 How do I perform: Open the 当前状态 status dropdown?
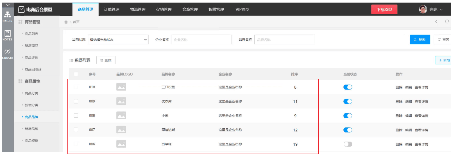tap(118, 40)
